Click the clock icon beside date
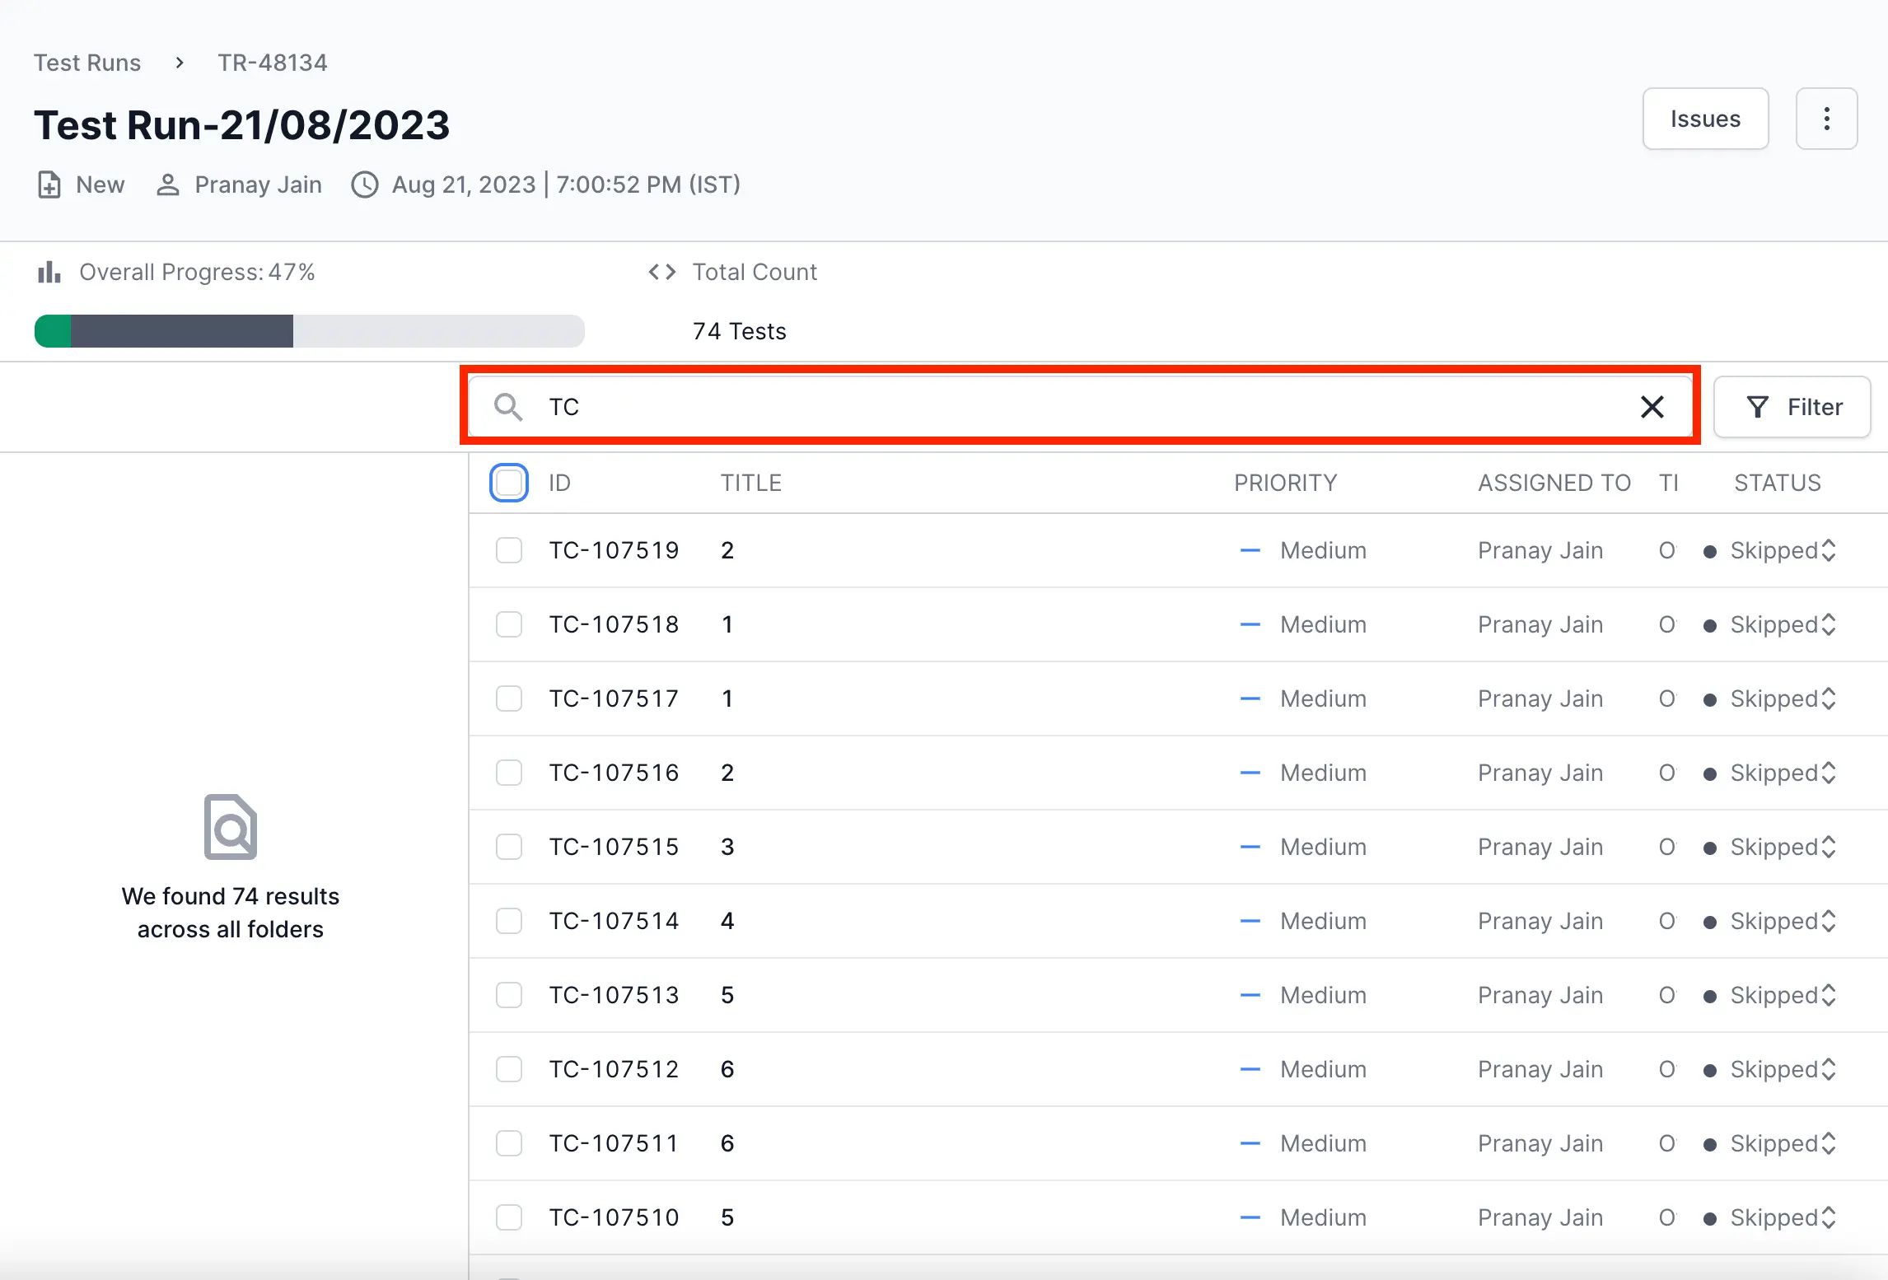The width and height of the screenshot is (1888, 1280). (x=364, y=185)
